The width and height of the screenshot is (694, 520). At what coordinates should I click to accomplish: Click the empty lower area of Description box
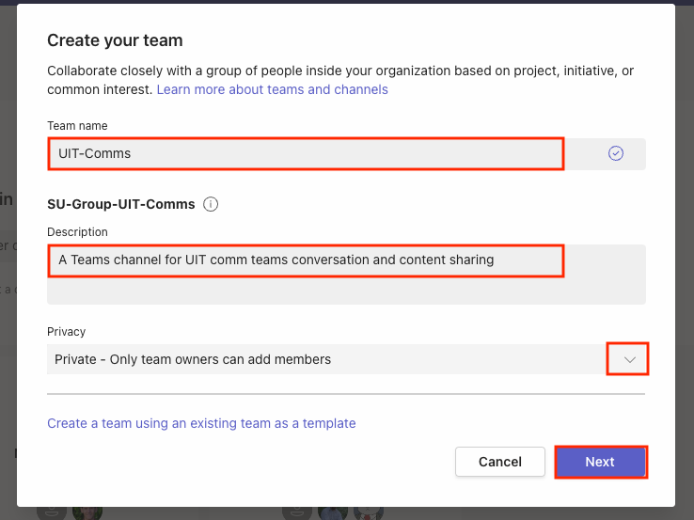pos(346,291)
